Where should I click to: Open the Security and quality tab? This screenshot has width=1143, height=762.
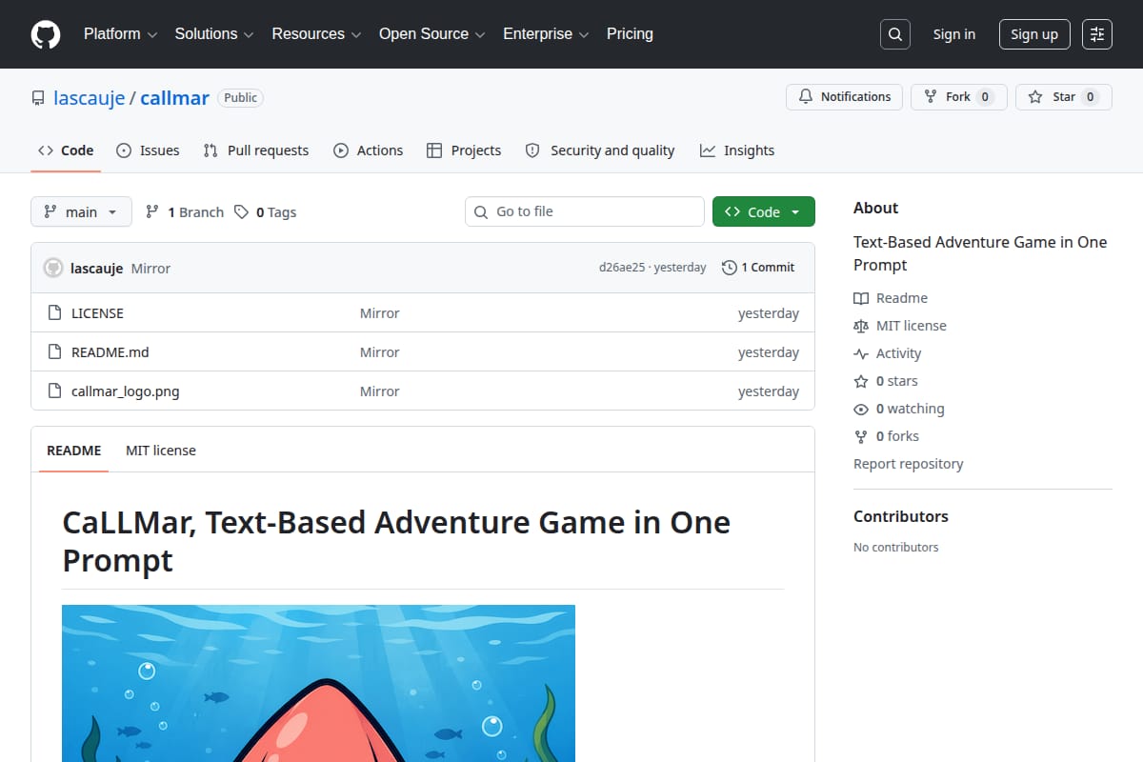(600, 150)
